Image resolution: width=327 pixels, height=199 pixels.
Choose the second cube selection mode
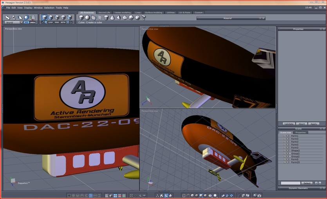51,17
